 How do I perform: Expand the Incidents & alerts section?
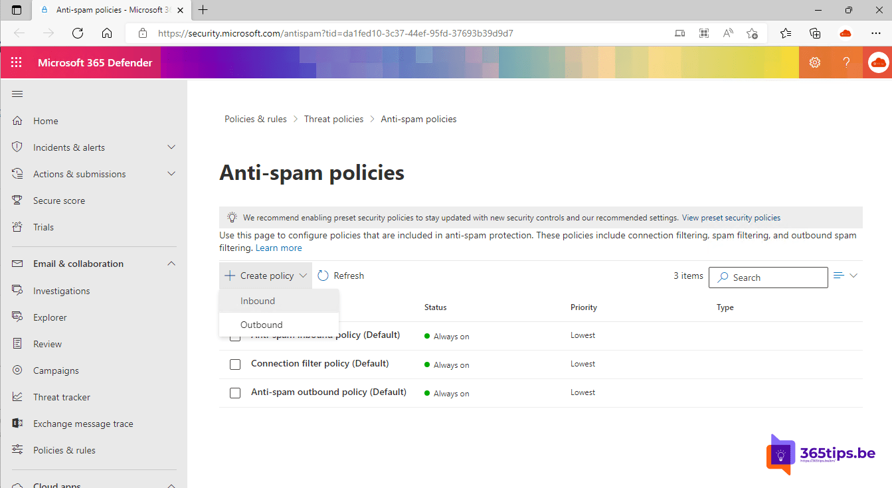coord(171,147)
